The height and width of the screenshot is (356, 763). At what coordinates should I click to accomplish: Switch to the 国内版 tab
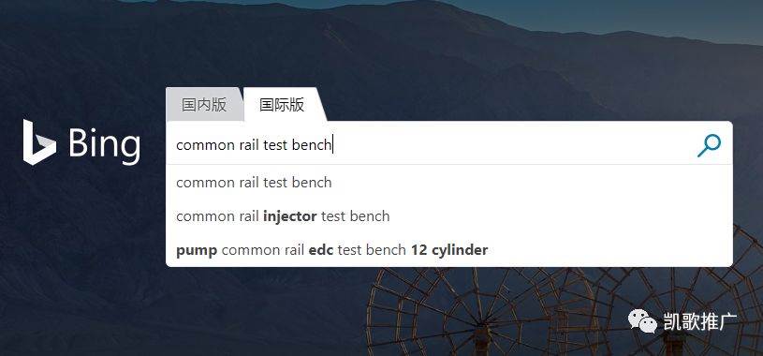[204, 104]
